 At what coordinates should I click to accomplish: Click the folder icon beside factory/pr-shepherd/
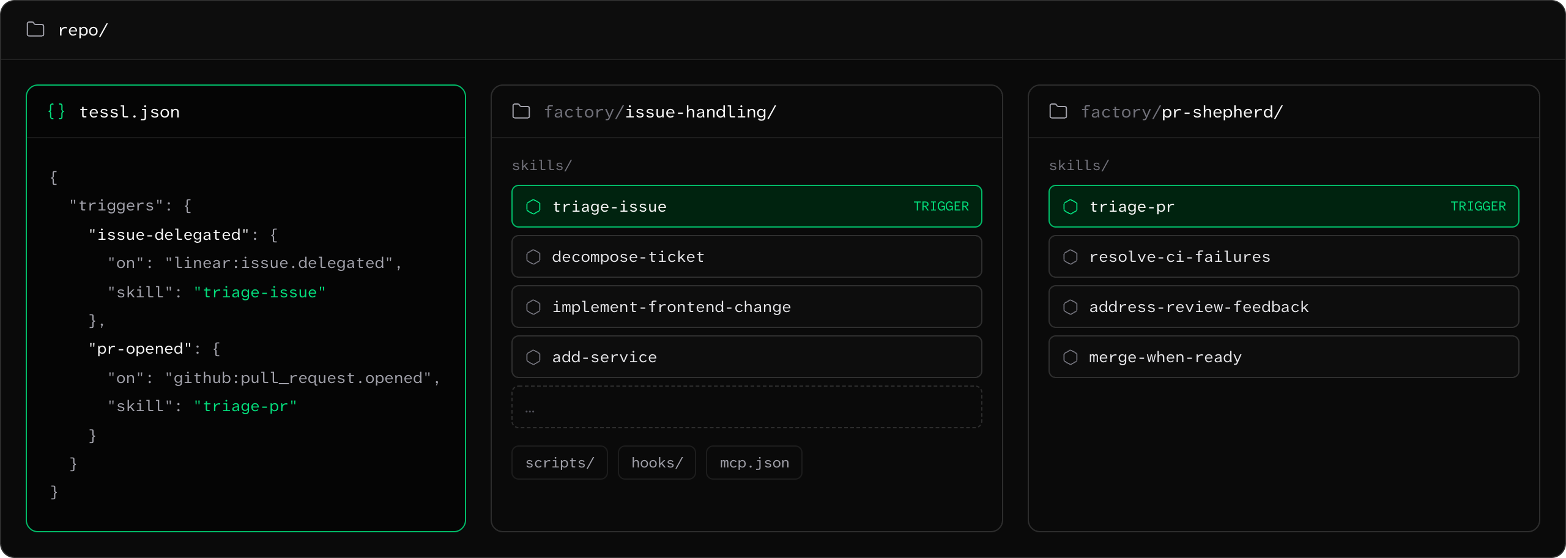pyautogui.click(x=1058, y=111)
